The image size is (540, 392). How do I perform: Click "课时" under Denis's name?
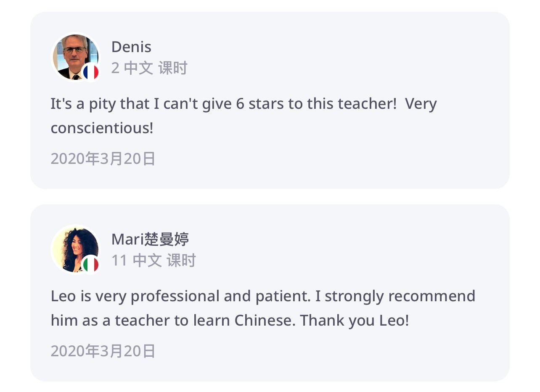point(172,68)
